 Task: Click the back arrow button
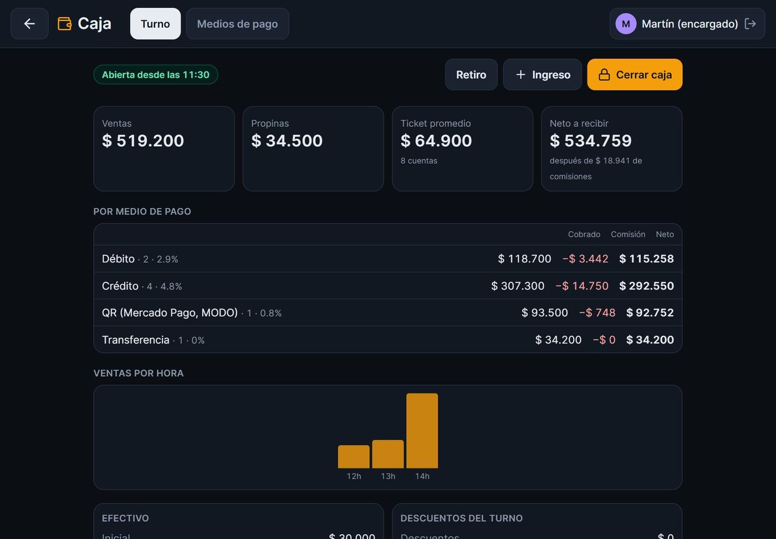(x=29, y=24)
